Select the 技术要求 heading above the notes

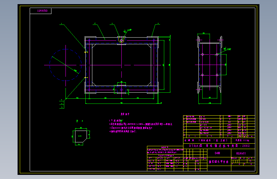pyautogui.click(x=125, y=114)
